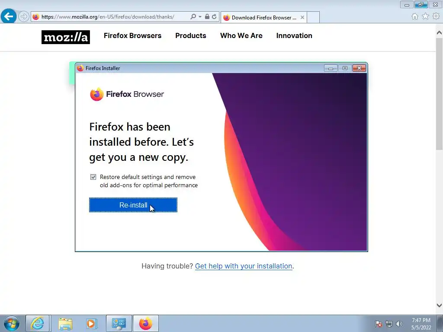Click the Firefox Installer taskbar icon
Viewport: 443px width, 332px height.
(x=145, y=323)
